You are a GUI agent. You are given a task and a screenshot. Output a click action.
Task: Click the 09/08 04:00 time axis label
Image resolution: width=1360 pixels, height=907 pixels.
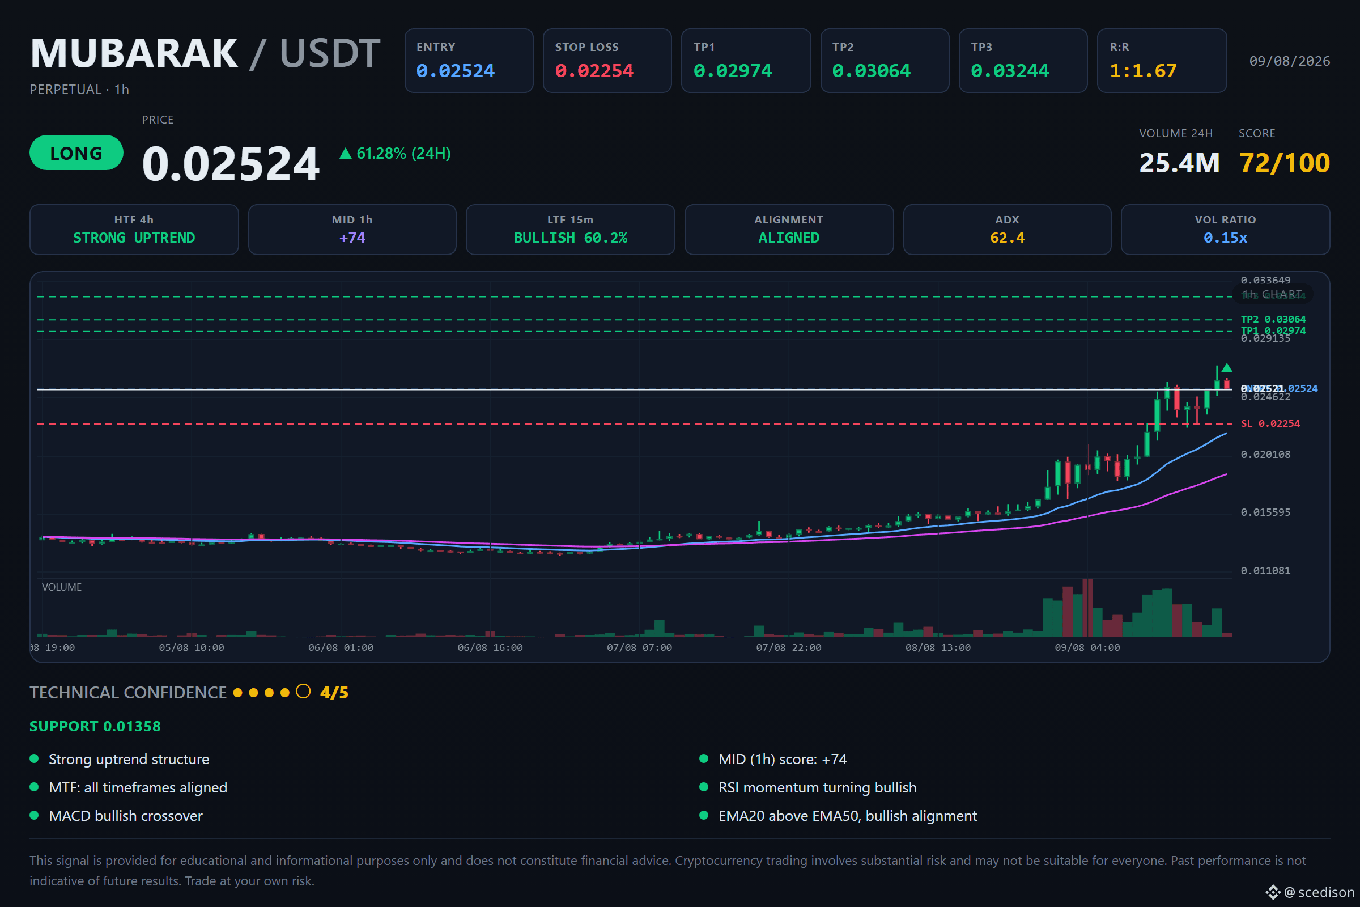[1087, 648]
